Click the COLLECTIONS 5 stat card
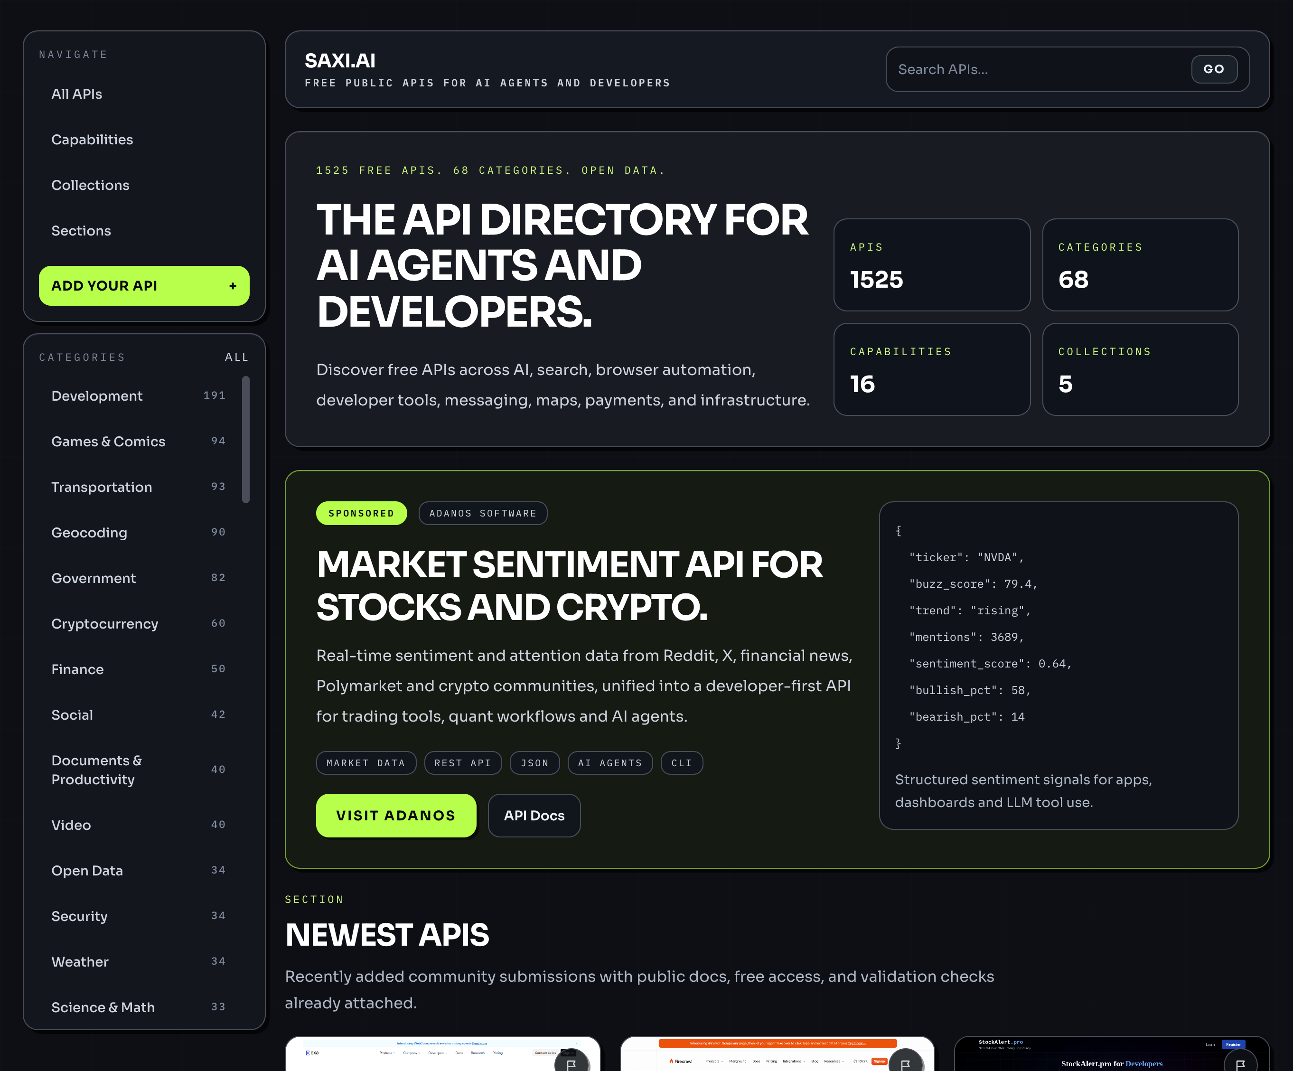This screenshot has width=1293, height=1071. coord(1140,369)
